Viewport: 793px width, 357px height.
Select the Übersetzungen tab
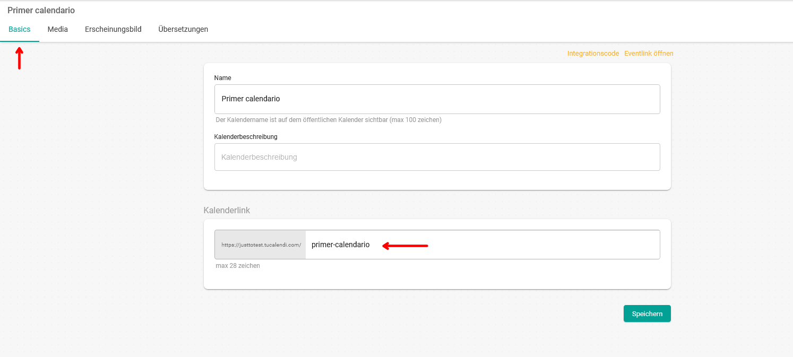pos(183,29)
